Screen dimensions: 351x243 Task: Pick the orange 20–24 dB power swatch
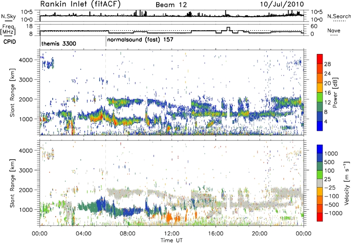coord(320,78)
